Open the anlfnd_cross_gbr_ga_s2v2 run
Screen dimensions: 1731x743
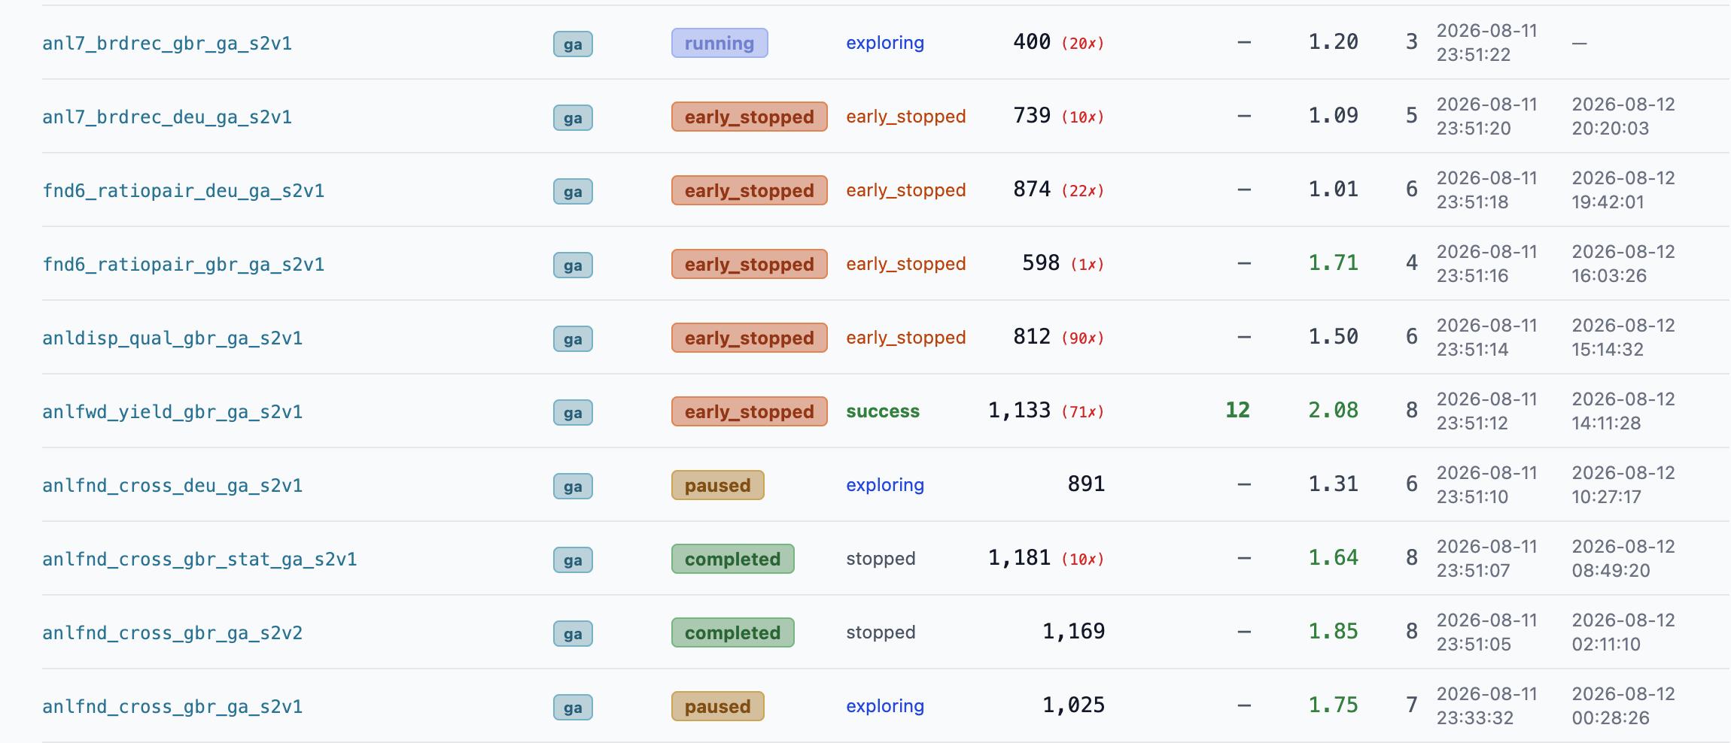coord(172,633)
